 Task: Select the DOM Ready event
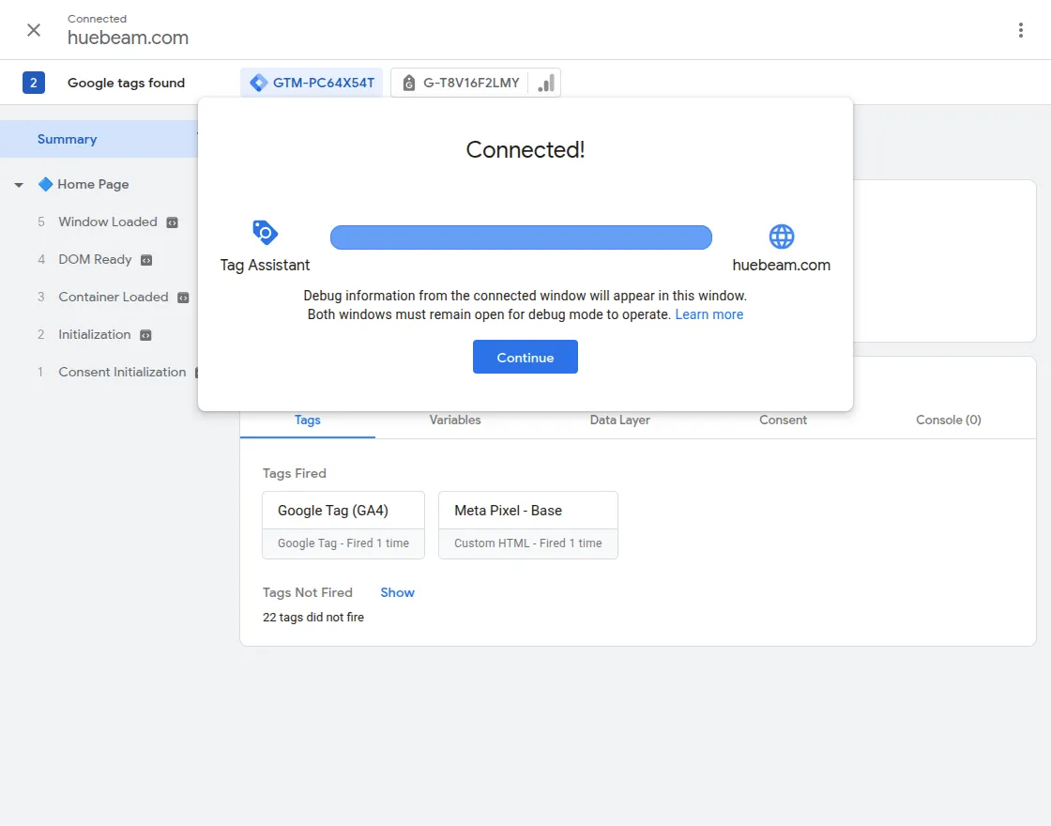(x=95, y=259)
